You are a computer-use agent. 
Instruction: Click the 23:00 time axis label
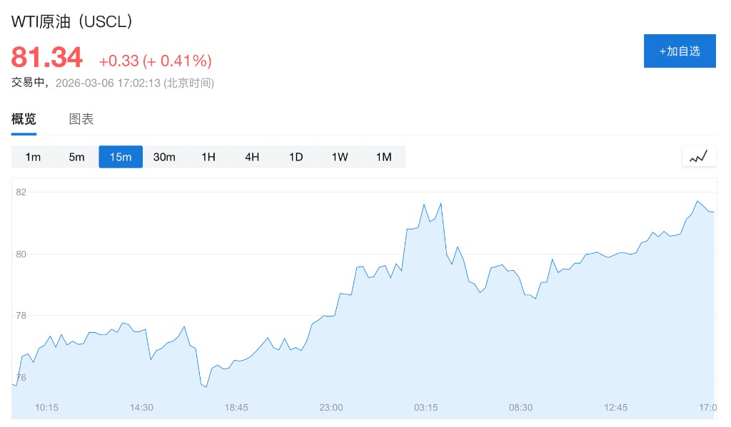coord(331,408)
